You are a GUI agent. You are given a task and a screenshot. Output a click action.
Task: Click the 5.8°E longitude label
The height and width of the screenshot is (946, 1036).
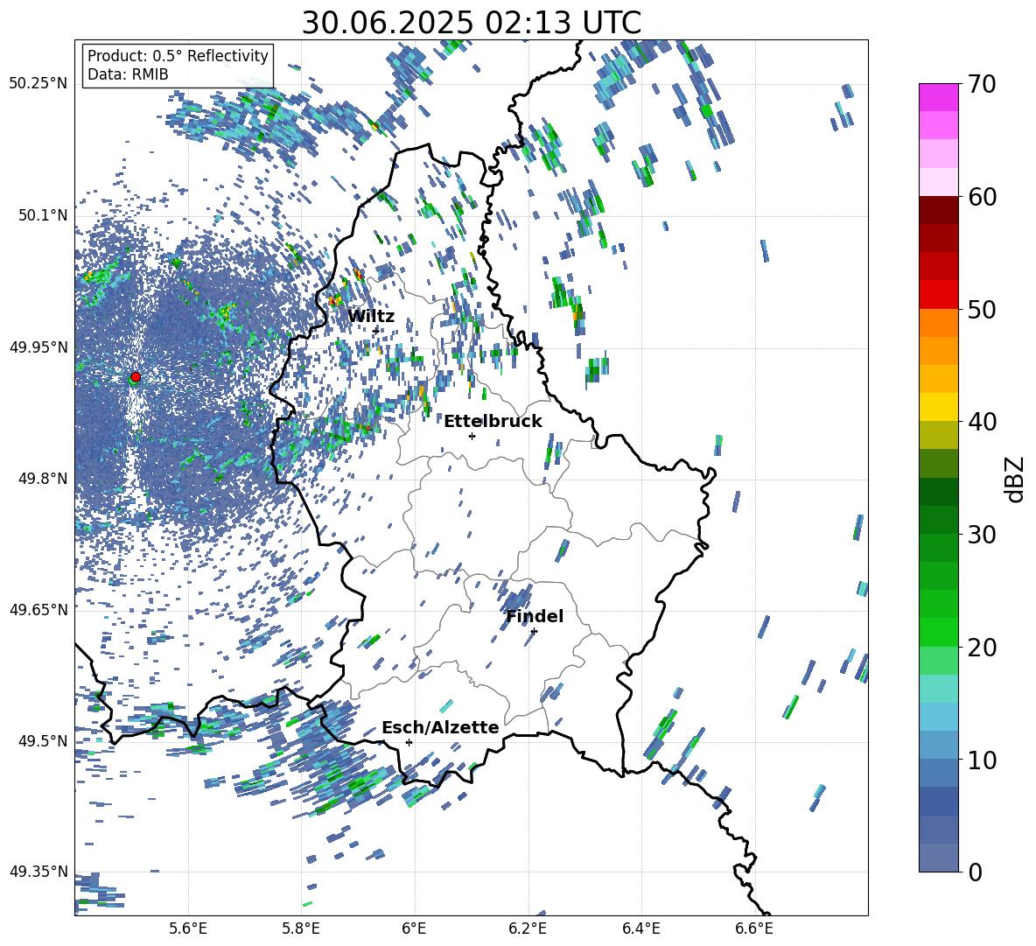click(302, 928)
